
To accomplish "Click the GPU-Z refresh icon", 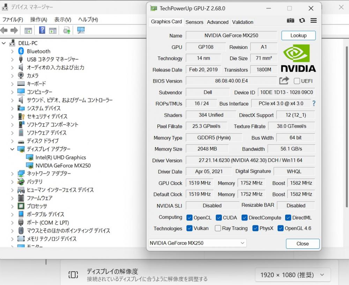I will coord(302,21).
